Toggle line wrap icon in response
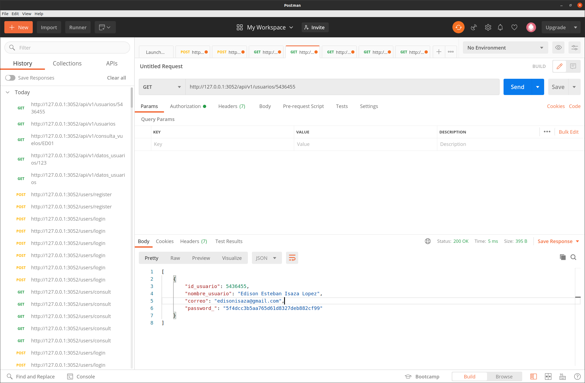Screen dimensions: 585x383 click(292, 258)
